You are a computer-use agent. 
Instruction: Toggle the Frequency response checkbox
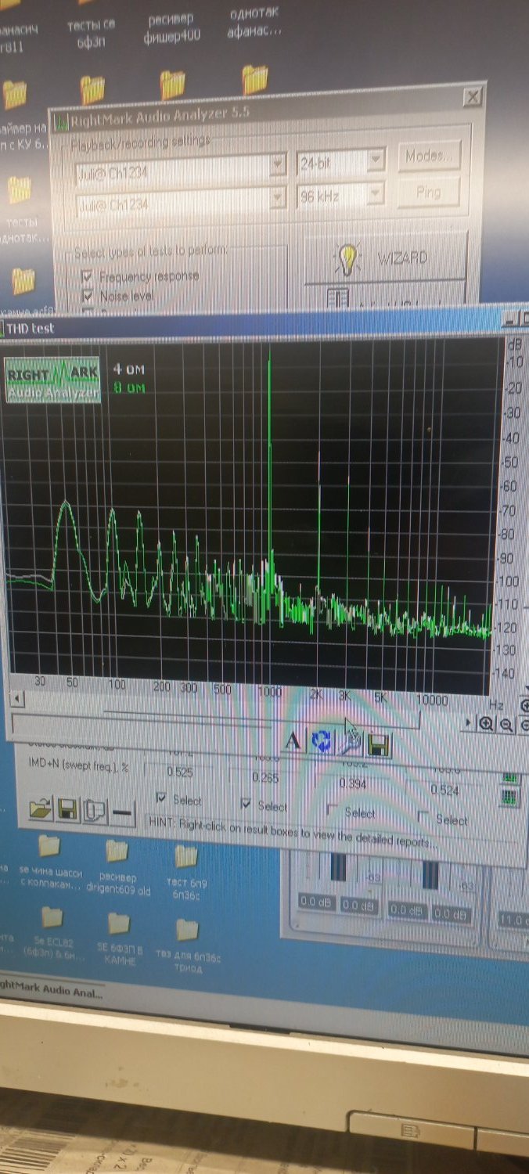click(x=88, y=275)
